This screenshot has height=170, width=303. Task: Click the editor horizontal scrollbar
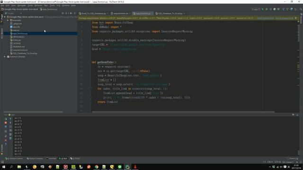pyautogui.click(x=183, y=111)
